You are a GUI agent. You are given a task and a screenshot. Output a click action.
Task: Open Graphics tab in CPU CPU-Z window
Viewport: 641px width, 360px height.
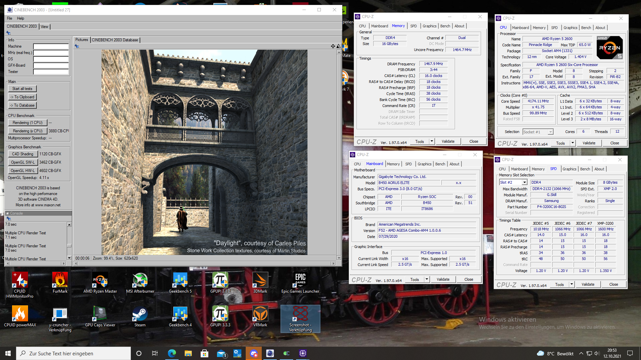pyautogui.click(x=570, y=28)
